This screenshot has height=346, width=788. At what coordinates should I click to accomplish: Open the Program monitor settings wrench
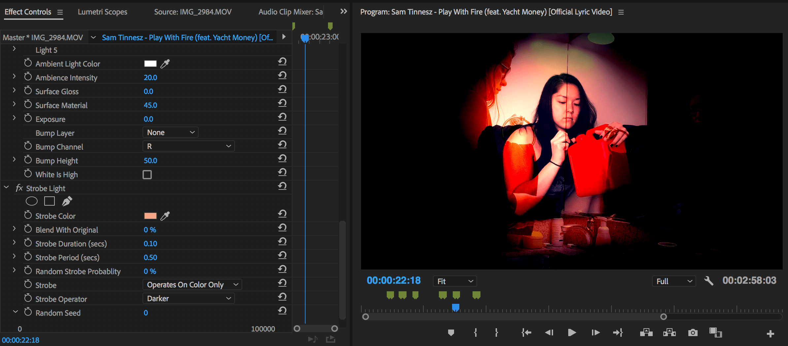point(709,281)
